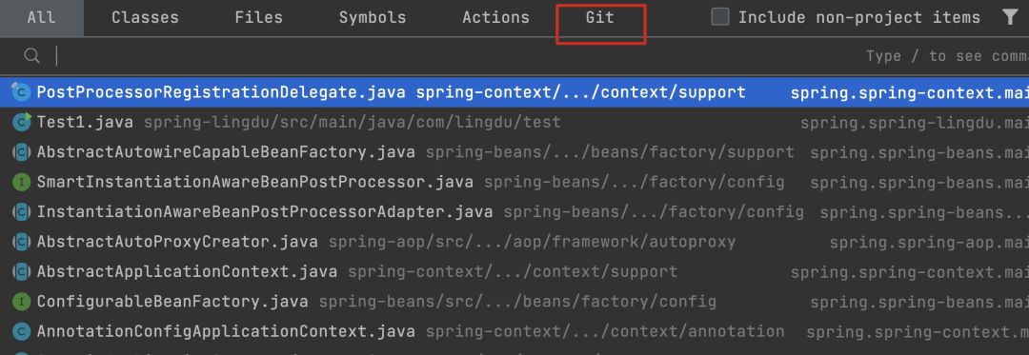Screen dimensions: 1029x355
Task: Click the search magnifier icon
Action: click(31, 55)
